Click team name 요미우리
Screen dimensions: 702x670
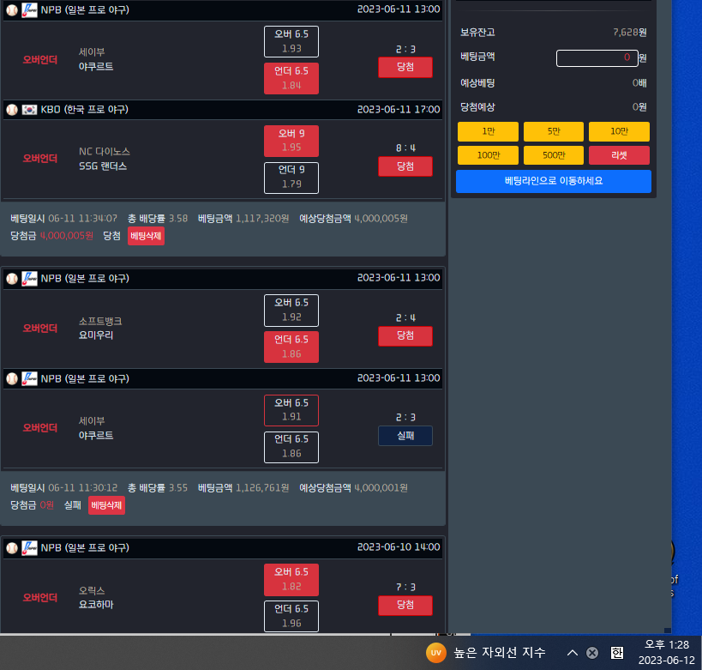96,335
